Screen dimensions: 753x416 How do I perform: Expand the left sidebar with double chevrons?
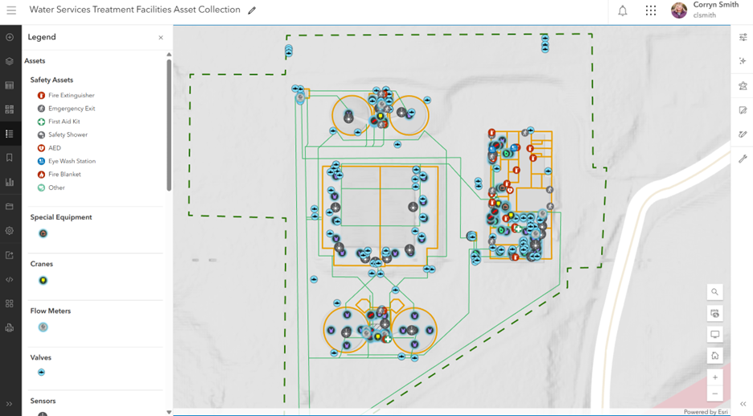pyautogui.click(x=9, y=404)
